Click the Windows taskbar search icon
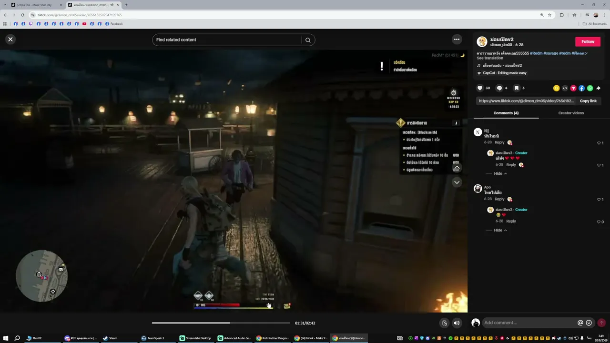The image size is (610, 343). [x=17, y=338]
